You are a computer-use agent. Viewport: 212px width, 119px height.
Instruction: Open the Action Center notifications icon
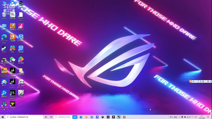tap(208, 117)
